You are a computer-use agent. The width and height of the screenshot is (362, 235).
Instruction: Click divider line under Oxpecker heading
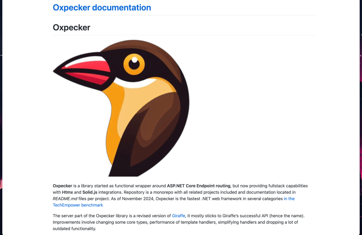pos(184,35)
